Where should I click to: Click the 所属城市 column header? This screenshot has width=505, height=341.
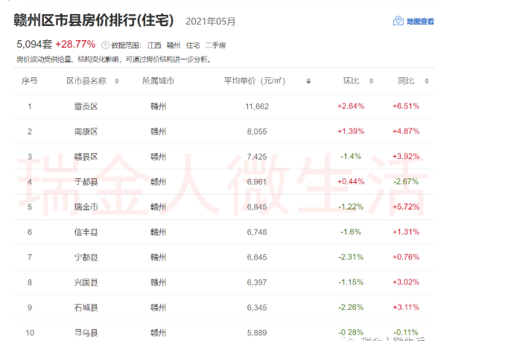pyautogui.click(x=158, y=81)
